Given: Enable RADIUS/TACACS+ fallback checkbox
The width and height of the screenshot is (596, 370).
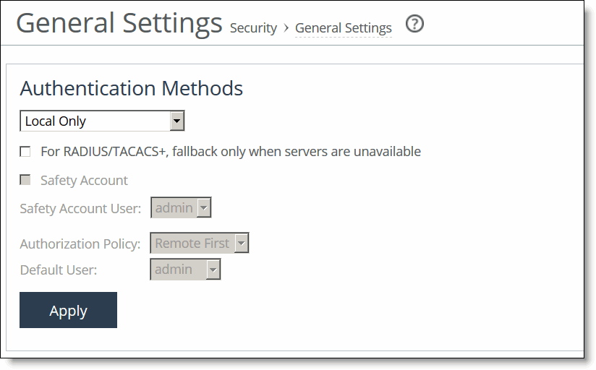Looking at the screenshot, I should 25,152.
